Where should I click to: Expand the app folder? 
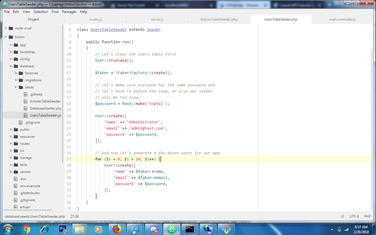click(11, 45)
